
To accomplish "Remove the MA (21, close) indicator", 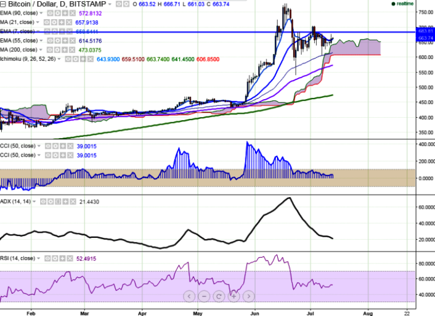I will tap(69, 23).
